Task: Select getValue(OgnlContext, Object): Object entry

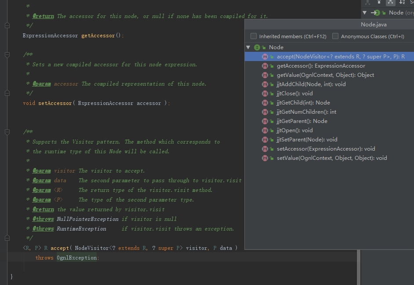Action: [x=325, y=75]
